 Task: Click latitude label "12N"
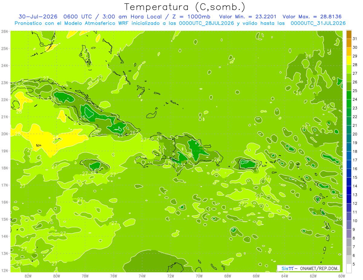click(x=5, y=270)
